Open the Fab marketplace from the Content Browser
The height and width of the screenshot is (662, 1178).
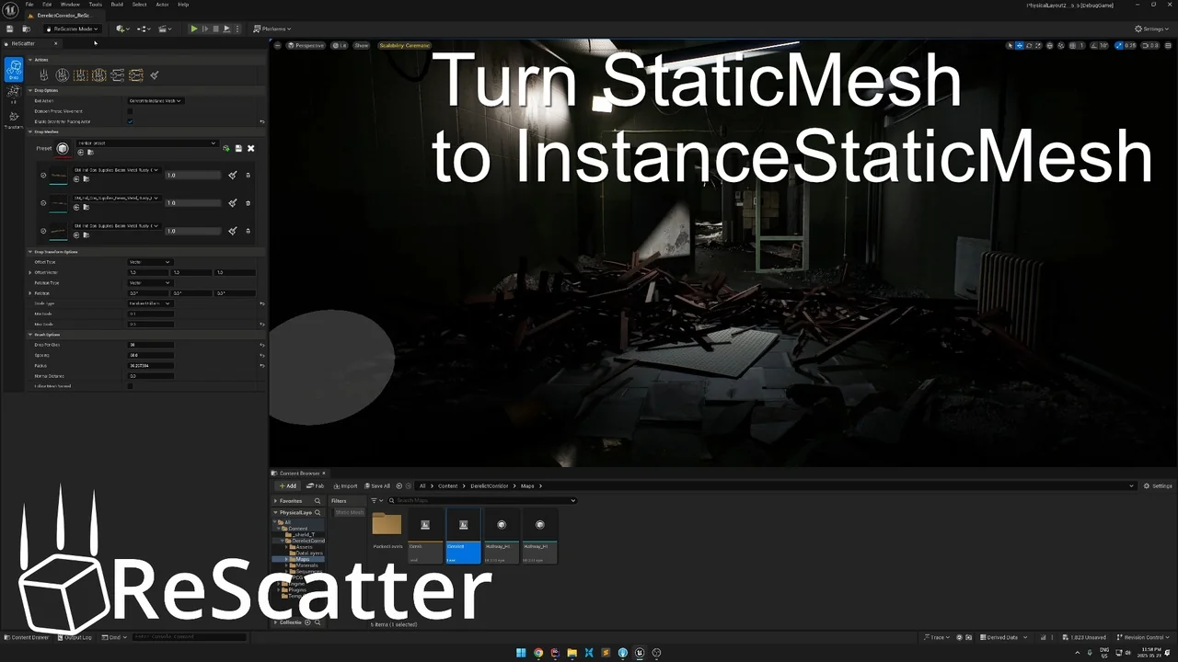[315, 485]
